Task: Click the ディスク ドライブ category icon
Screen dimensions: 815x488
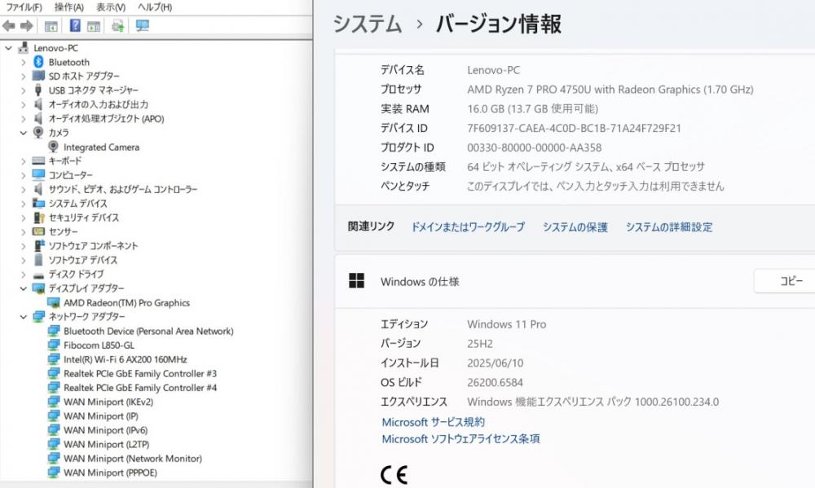Action: pos(38,275)
